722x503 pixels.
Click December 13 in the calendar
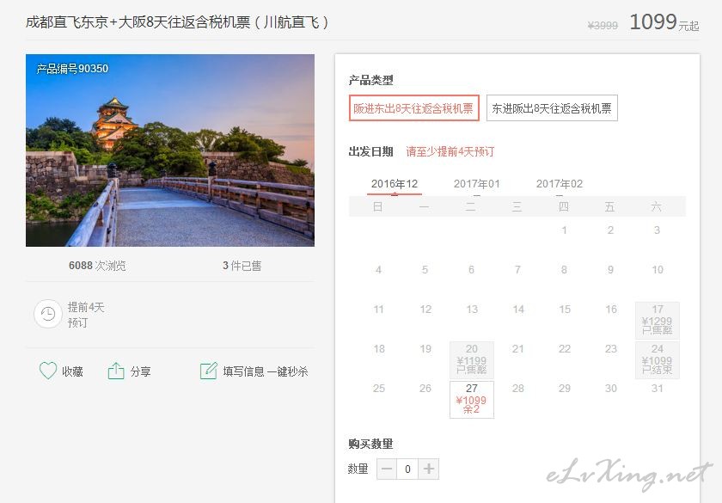[472, 309]
